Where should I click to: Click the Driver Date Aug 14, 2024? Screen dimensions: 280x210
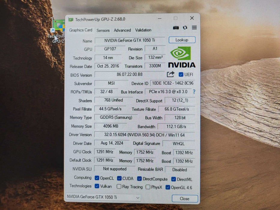112,143
